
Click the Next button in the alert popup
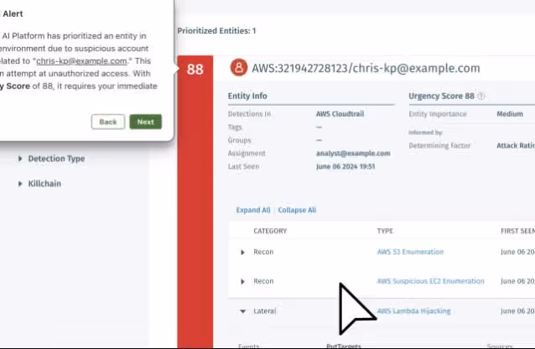tap(145, 122)
